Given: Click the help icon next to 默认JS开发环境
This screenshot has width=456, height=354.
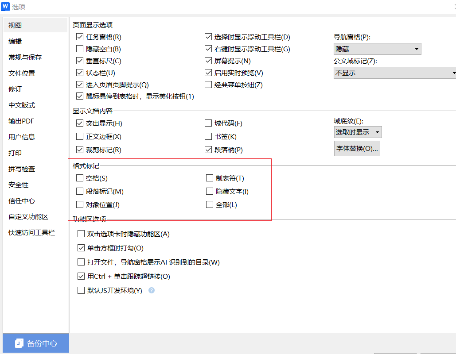Looking at the screenshot, I should [151, 291].
